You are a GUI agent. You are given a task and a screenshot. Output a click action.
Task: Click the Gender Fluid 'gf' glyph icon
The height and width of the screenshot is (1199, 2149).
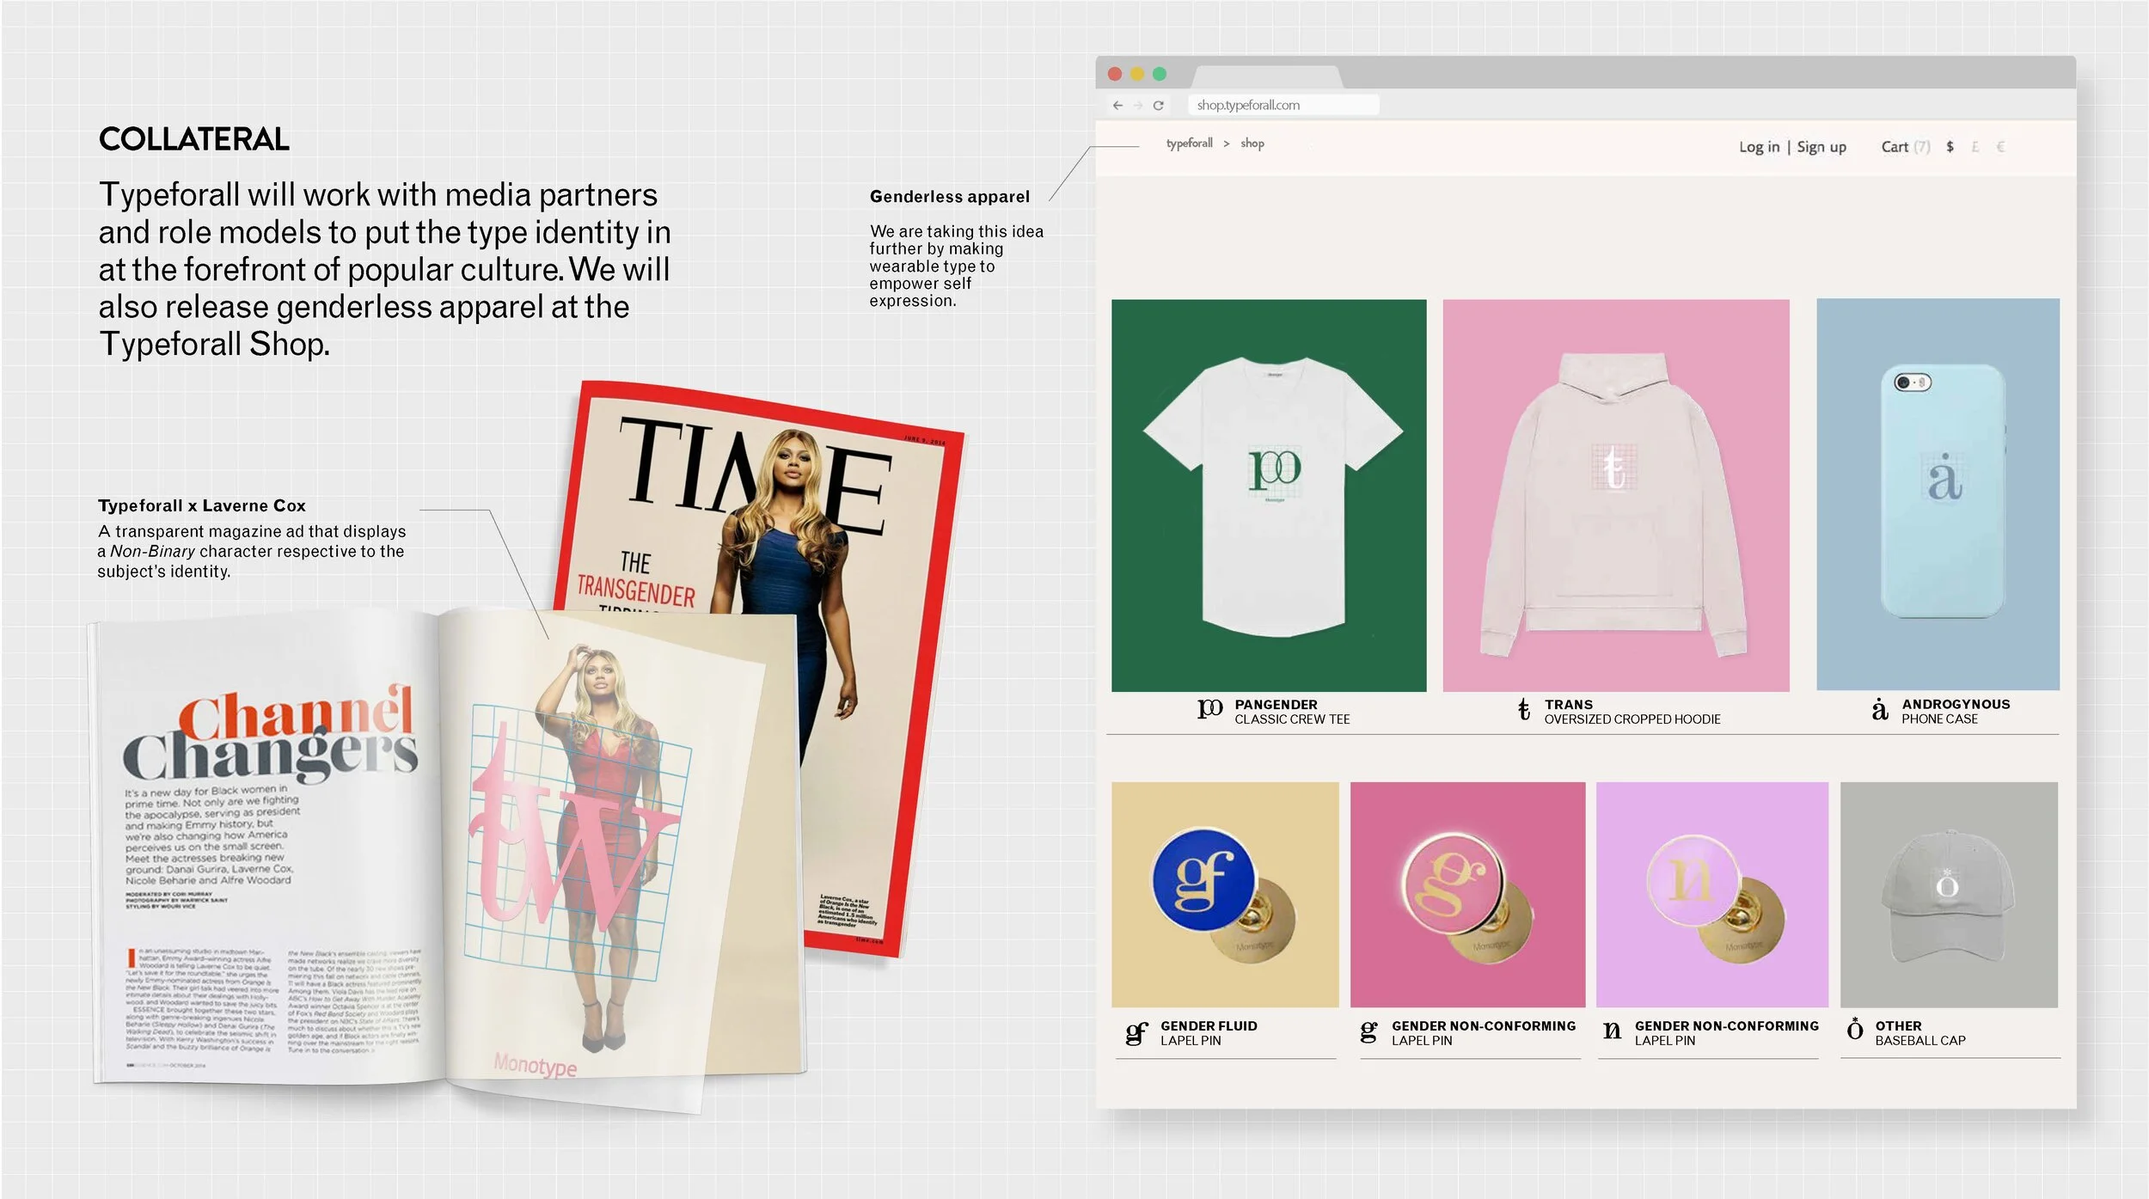[1136, 1032]
